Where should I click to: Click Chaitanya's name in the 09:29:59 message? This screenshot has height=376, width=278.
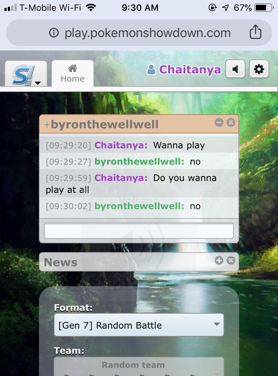pyautogui.click(x=121, y=178)
